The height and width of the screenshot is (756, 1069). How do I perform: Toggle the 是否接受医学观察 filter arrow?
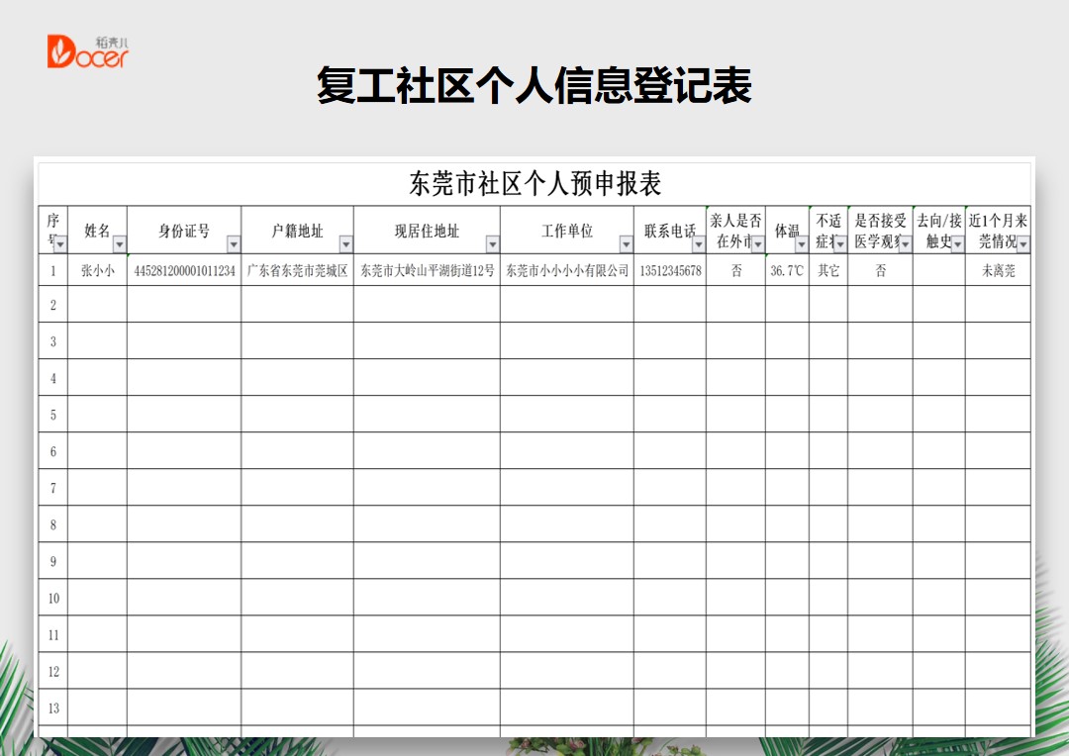click(x=906, y=242)
